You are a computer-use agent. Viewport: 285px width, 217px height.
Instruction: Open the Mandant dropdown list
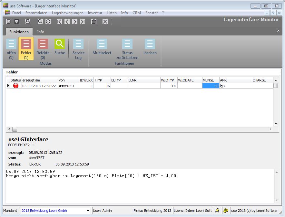click(x=88, y=211)
